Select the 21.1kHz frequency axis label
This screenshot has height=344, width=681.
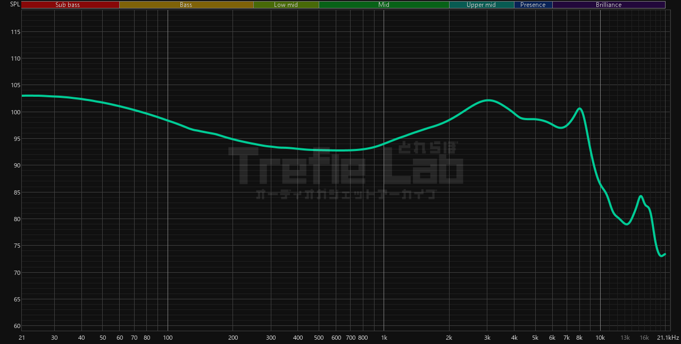[x=668, y=338]
